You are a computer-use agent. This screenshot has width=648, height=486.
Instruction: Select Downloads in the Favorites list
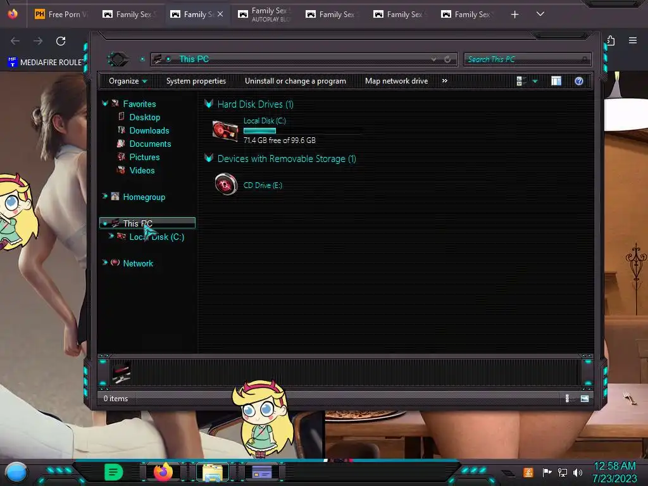tap(149, 130)
